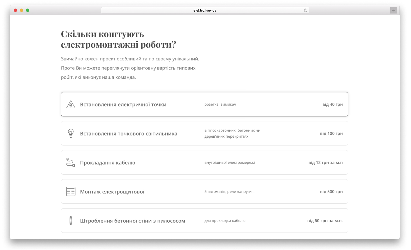The width and height of the screenshot is (411, 250).
Task: Expand truncated '5 автоматів, реле напруги…' description
Action: [x=229, y=192]
